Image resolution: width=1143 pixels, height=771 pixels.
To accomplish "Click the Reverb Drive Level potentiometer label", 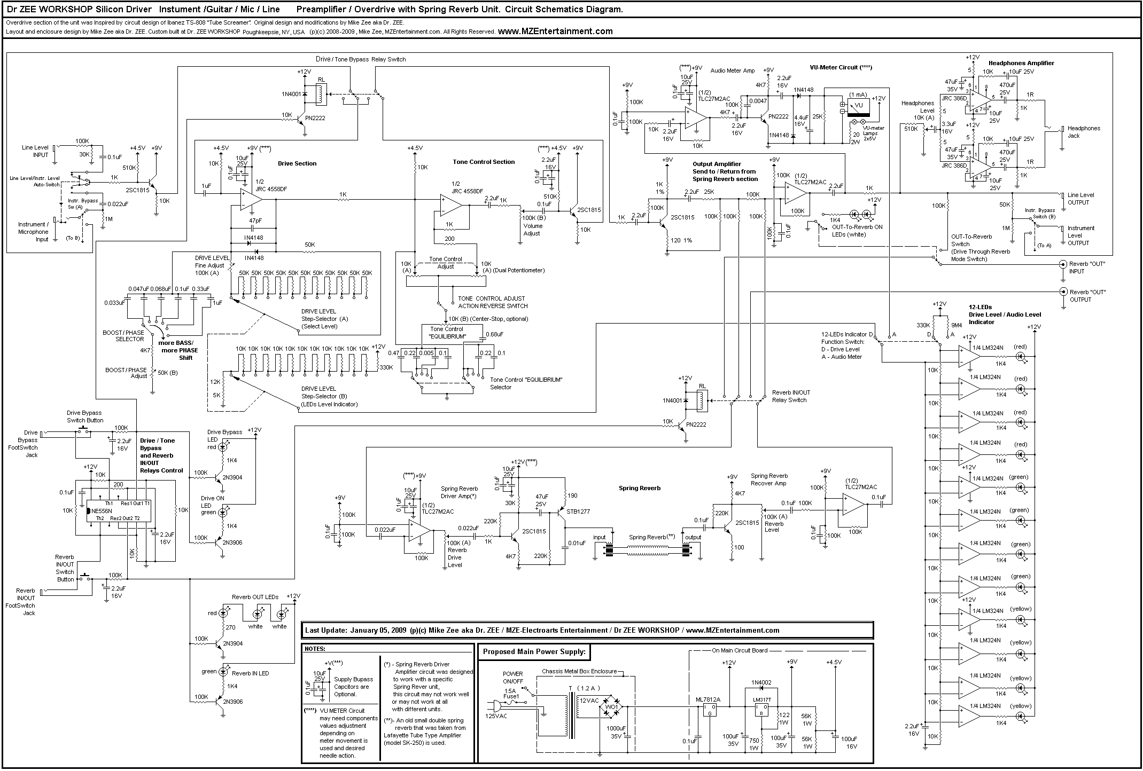I will click(x=457, y=557).
